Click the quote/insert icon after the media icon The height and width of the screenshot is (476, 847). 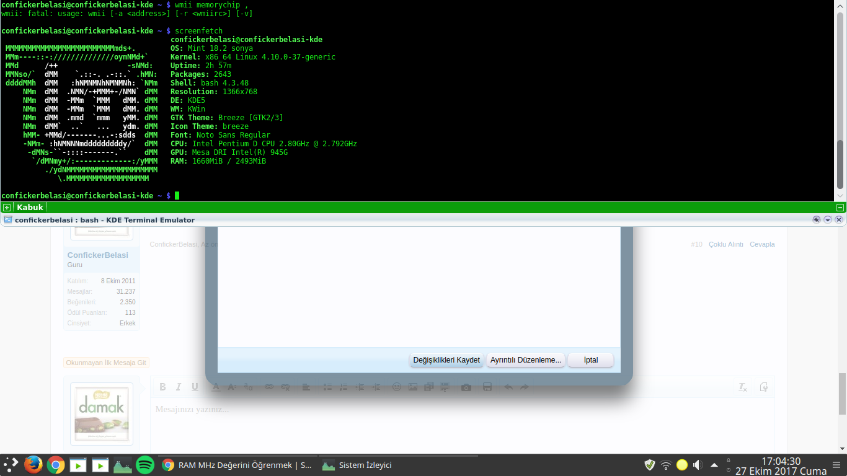click(x=445, y=387)
